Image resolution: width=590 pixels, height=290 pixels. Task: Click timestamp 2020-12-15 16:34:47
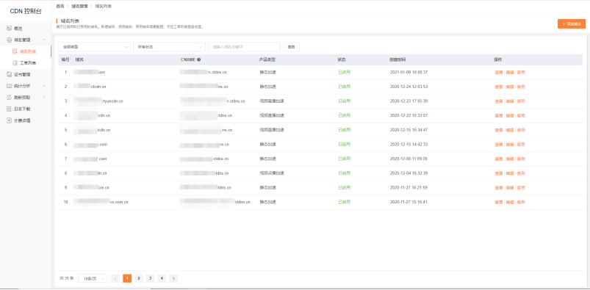pyautogui.click(x=409, y=130)
